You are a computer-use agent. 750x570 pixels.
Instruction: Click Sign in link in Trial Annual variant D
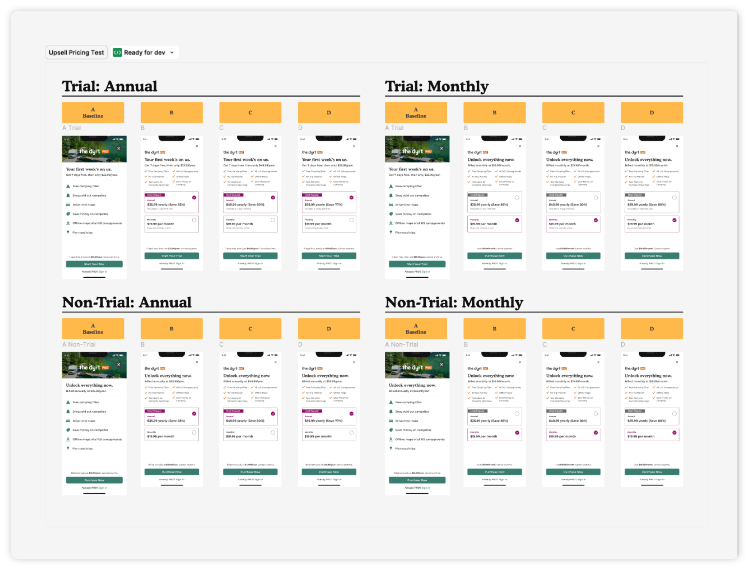[337, 263]
